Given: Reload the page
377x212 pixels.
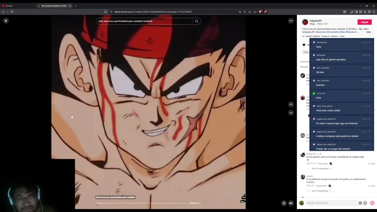Looking at the screenshot, I should click(12, 12).
